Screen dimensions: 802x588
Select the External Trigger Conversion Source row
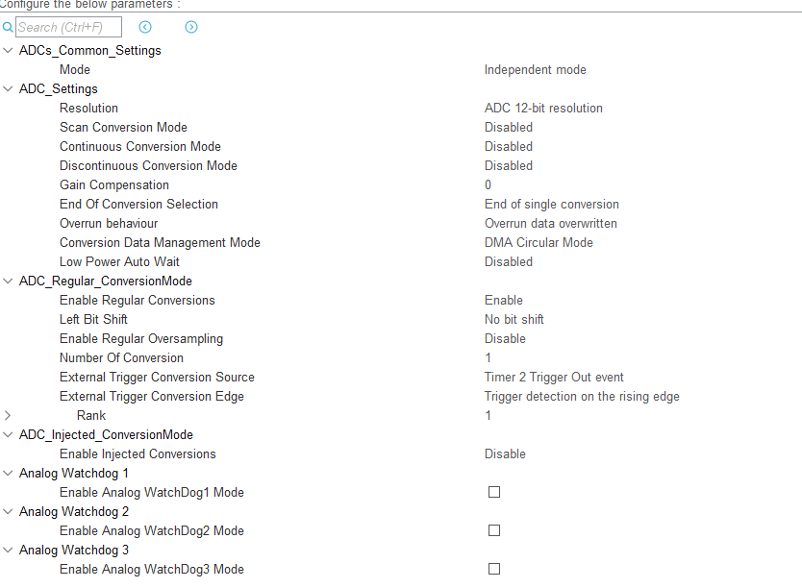(157, 377)
